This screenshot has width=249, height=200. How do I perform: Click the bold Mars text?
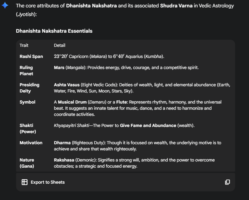click(x=59, y=67)
